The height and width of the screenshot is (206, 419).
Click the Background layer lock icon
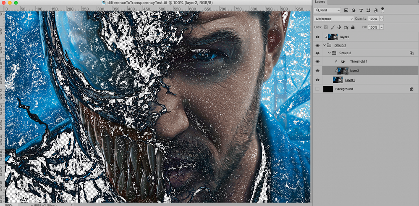411,89
